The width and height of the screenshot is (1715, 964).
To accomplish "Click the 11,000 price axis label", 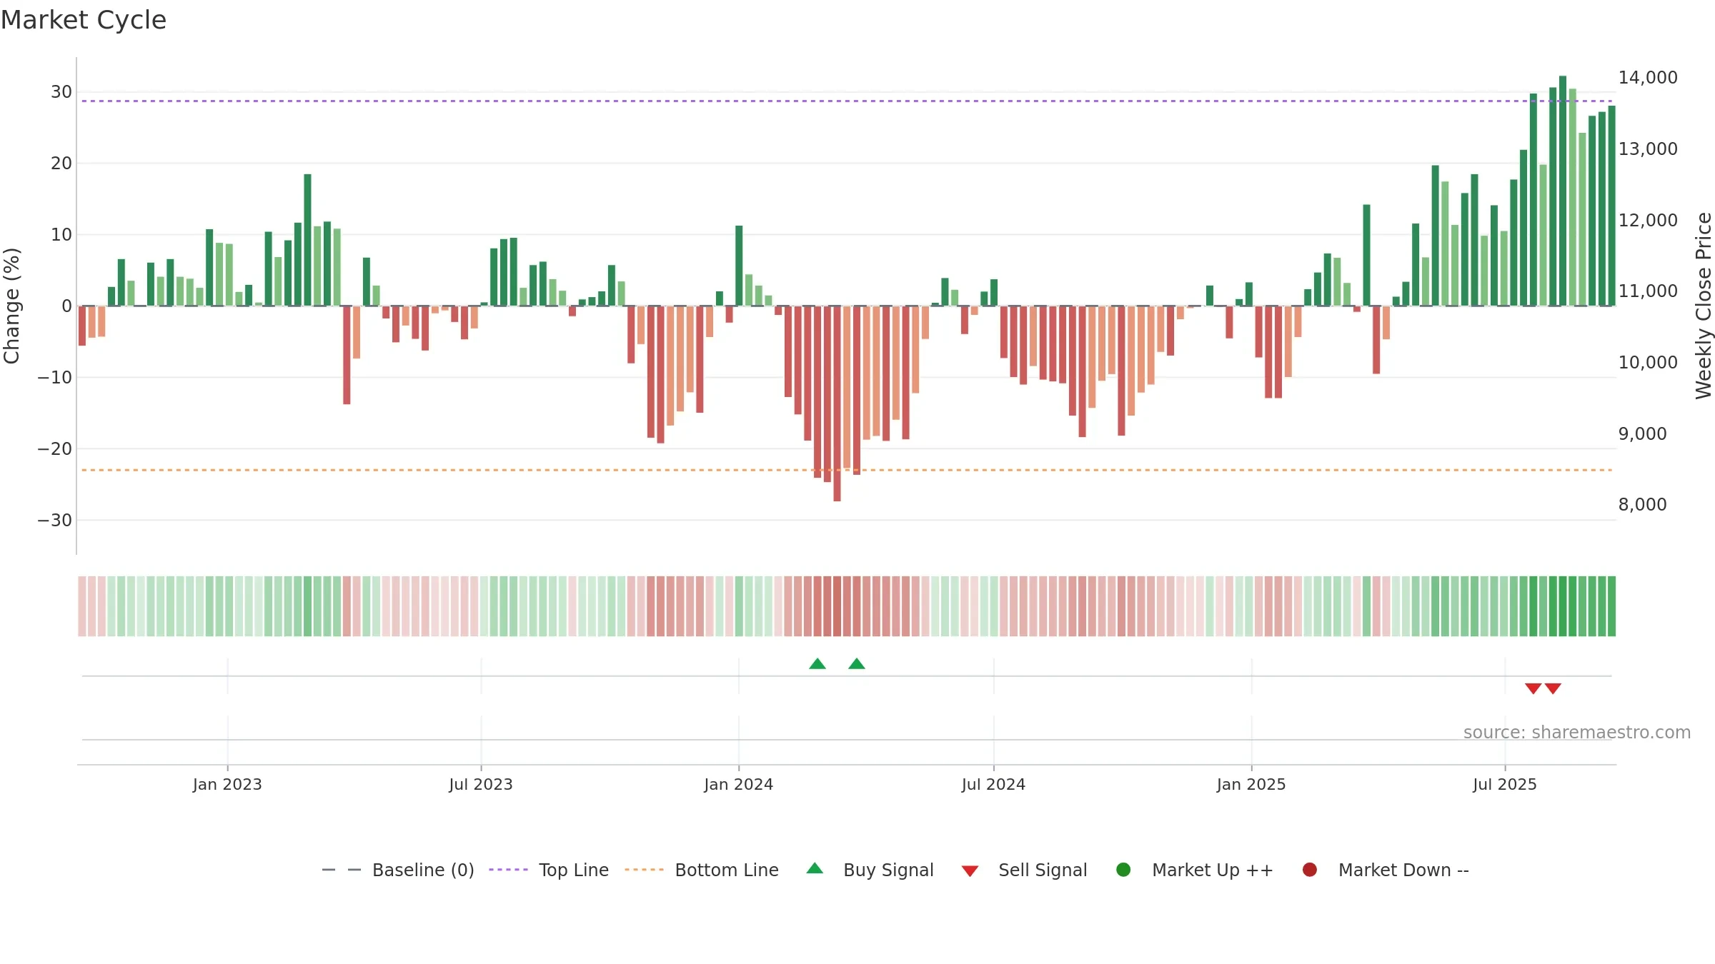I will point(1648,291).
